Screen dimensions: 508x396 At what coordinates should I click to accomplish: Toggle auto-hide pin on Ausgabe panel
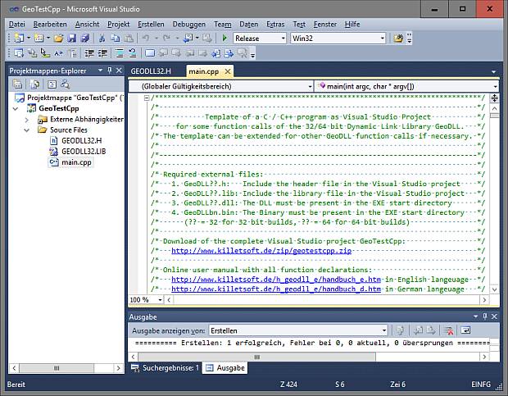[485, 316]
